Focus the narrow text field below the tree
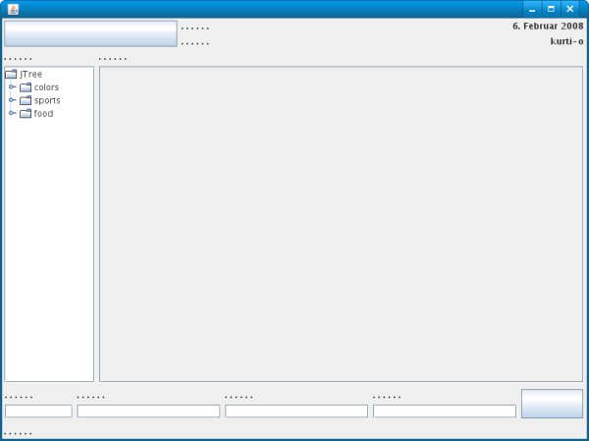 (x=38, y=411)
